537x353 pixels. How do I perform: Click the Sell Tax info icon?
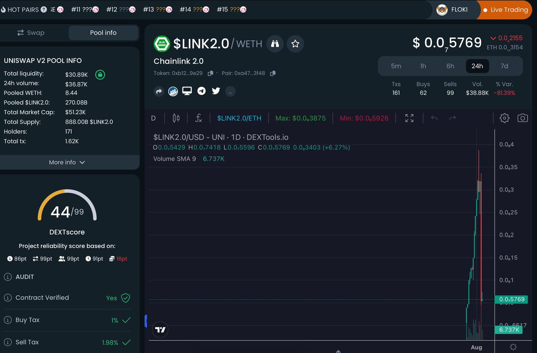click(x=8, y=342)
